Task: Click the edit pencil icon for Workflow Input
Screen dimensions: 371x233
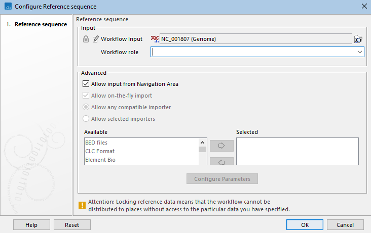Action: [x=95, y=39]
